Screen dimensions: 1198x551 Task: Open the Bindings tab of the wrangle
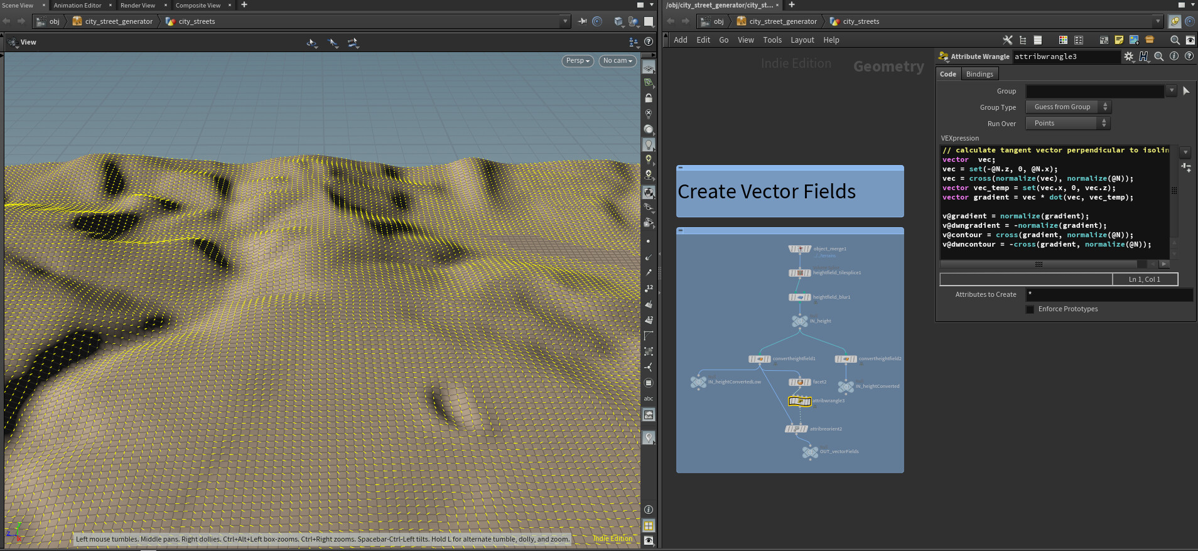[979, 74]
